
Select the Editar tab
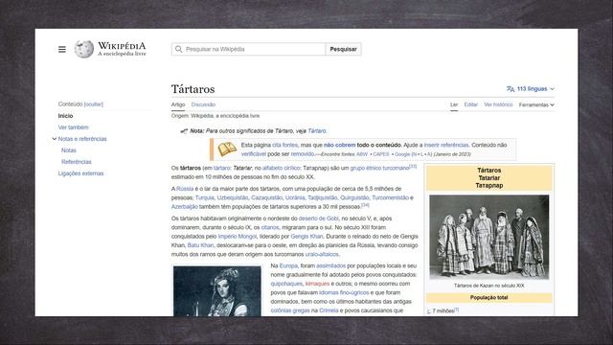tap(470, 104)
